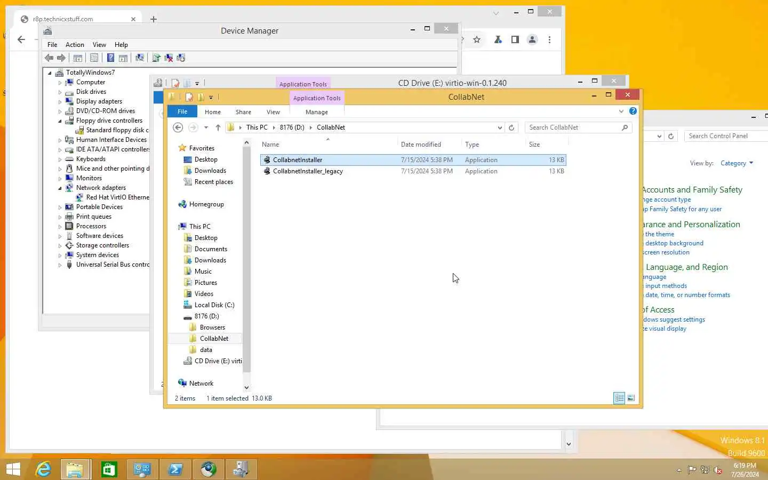Click navigation pane scrollbar down arrow
The height and width of the screenshot is (480, 768).
(x=246, y=388)
